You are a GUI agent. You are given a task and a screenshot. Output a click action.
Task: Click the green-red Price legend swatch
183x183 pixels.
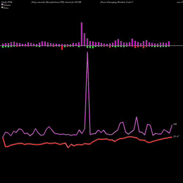tap(2, 8)
